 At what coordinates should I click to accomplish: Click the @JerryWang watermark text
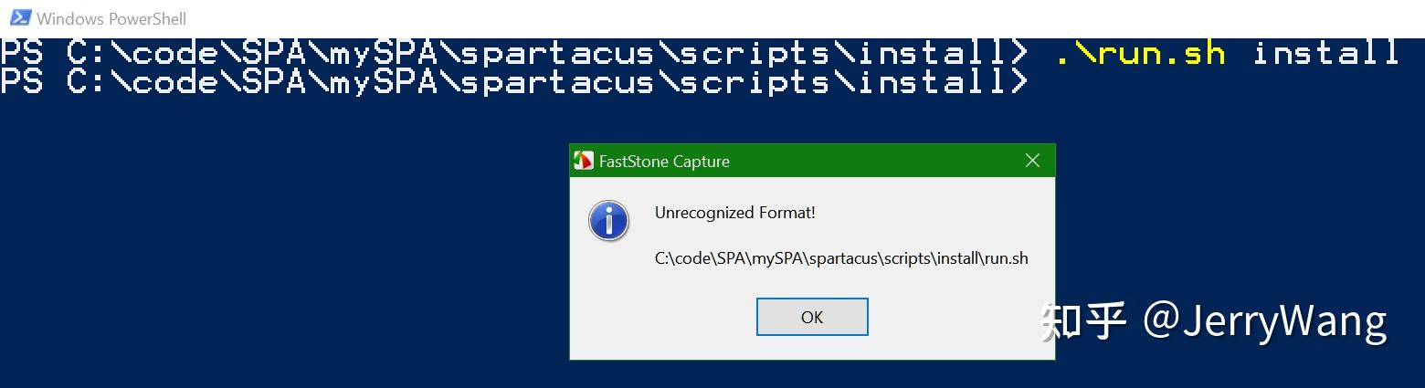tap(1265, 323)
